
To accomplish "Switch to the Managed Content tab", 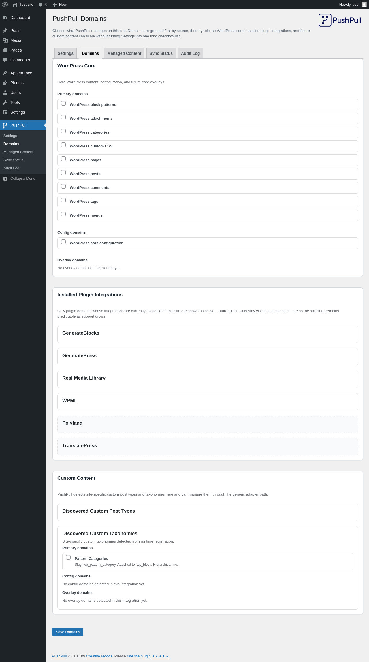I will [124, 53].
